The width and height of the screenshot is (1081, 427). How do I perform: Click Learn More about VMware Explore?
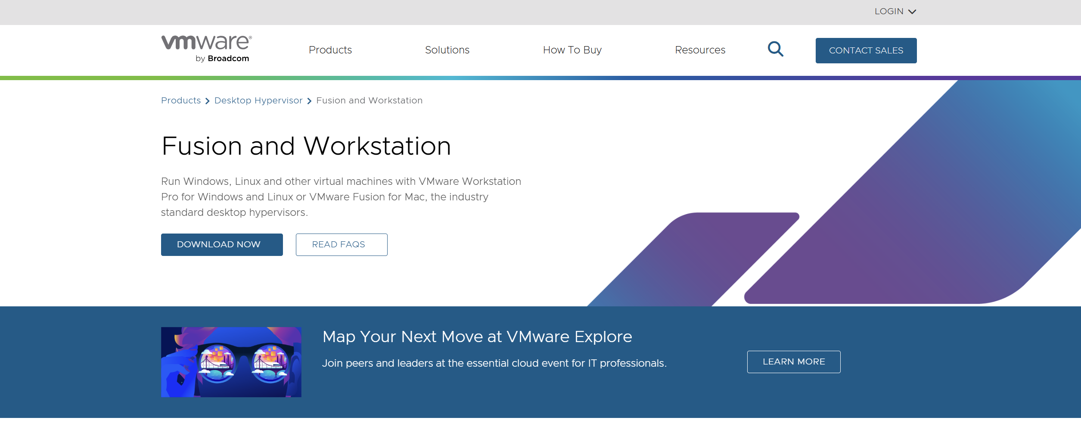[x=794, y=362]
